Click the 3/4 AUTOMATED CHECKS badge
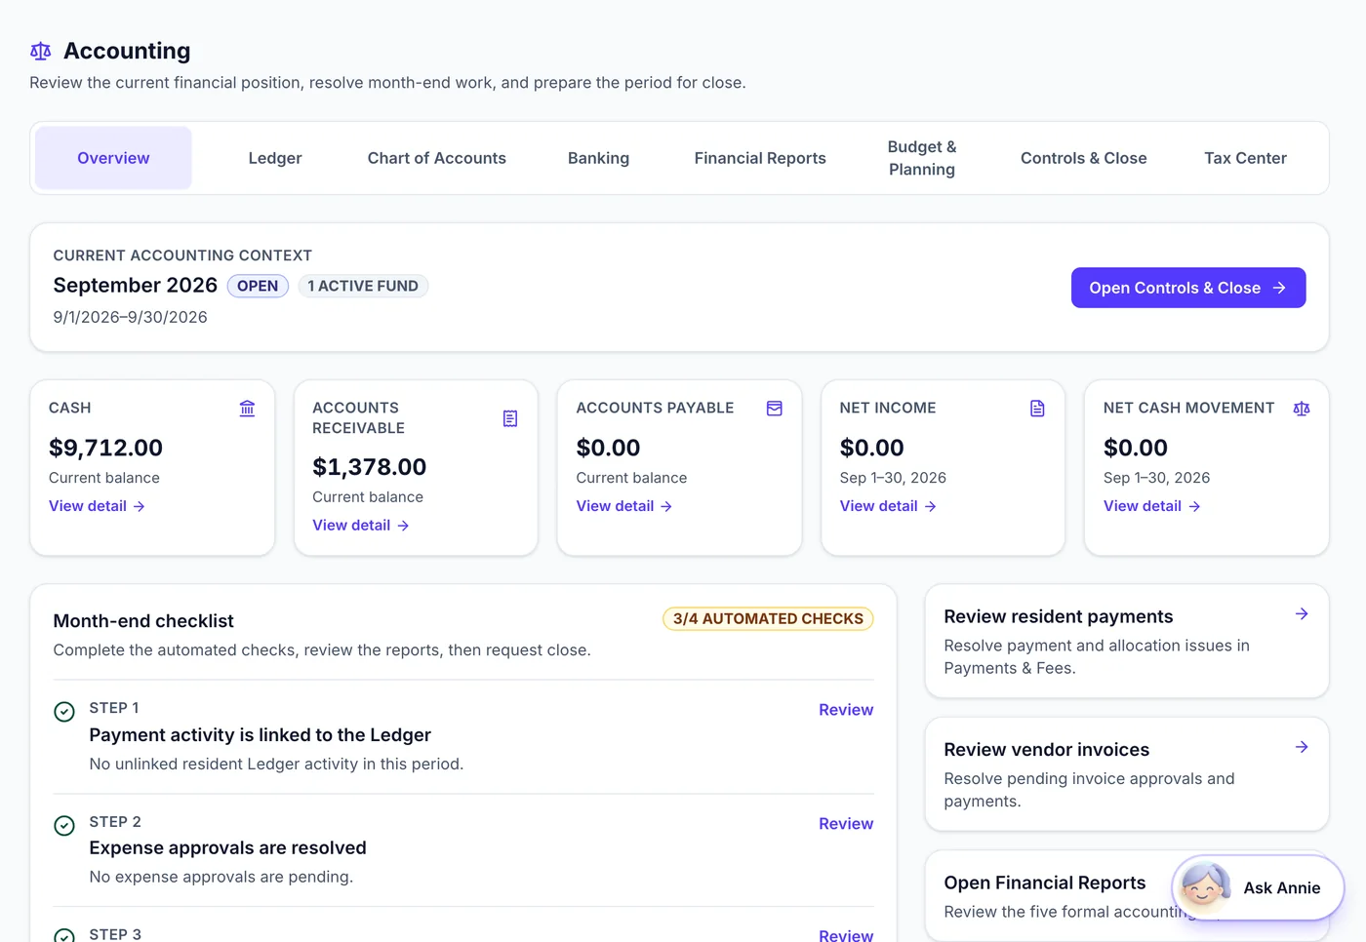1366x942 pixels. [x=768, y=618]
